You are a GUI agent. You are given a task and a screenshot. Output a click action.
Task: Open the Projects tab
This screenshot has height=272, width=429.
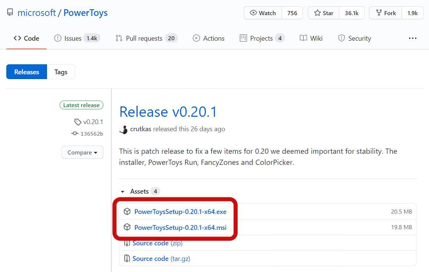(262, 38)
